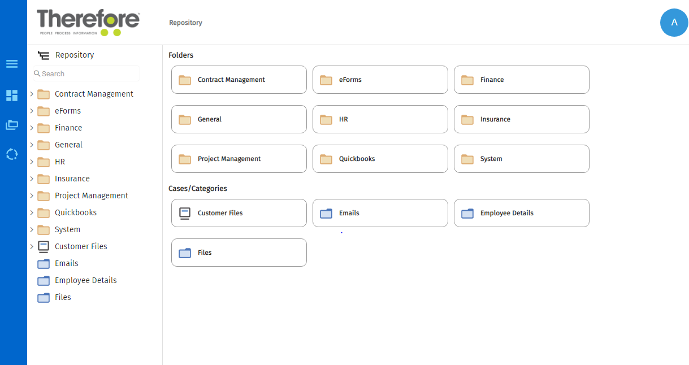Click the Therefore logo
The width and height of the screenshot is (689, 365).
88,23
